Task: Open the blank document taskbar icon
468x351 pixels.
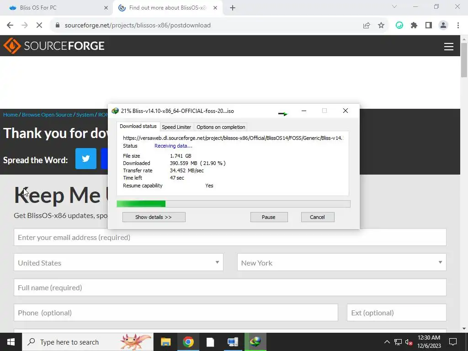Action: [210, 342]
